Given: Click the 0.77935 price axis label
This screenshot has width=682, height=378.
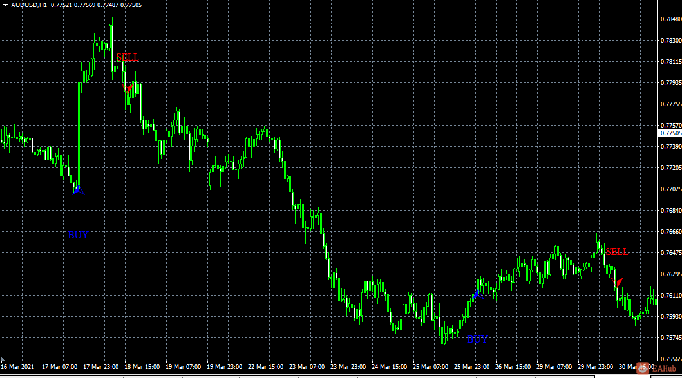Looking at the screenshot, I should 670,82.
